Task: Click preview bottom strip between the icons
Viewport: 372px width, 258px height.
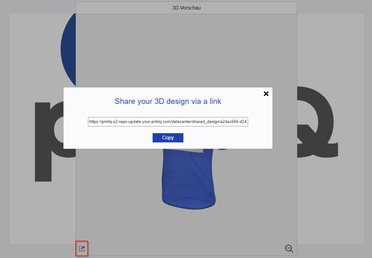Action: [x=185, y=248]
